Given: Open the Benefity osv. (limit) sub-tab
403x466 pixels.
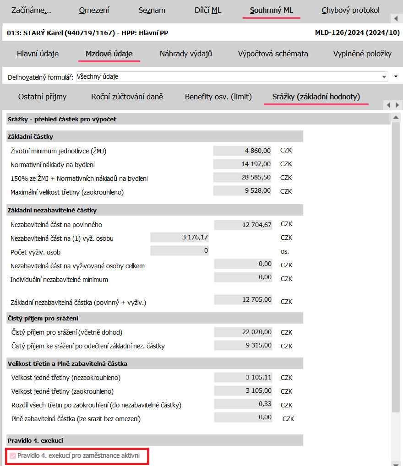Looking at the screenshot, I should click(x=218, y=97).
